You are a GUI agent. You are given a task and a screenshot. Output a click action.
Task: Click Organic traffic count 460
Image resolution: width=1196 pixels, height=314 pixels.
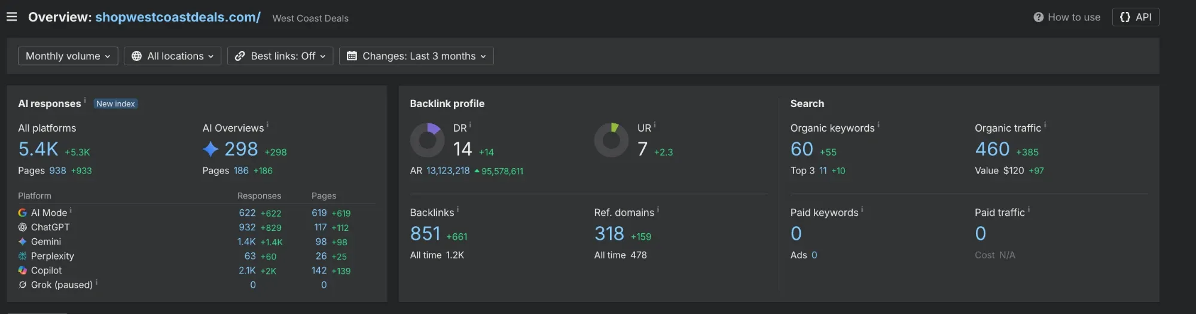coord(993,149)
